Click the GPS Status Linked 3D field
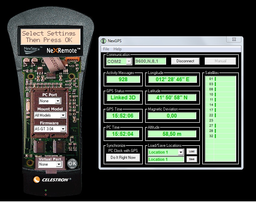Screen dimensions: 256x202 pos(123,97)
